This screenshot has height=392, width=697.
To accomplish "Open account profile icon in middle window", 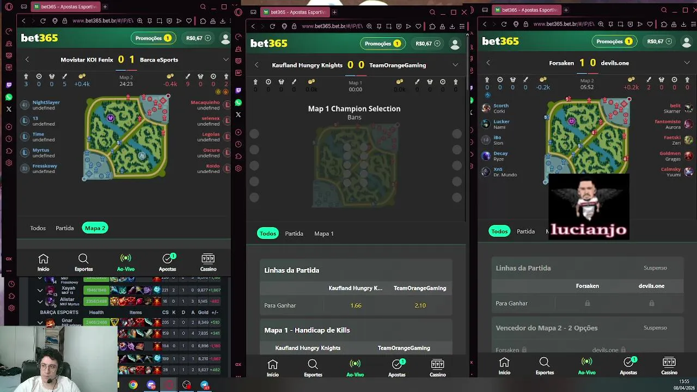I will click(x=455, y=44).
